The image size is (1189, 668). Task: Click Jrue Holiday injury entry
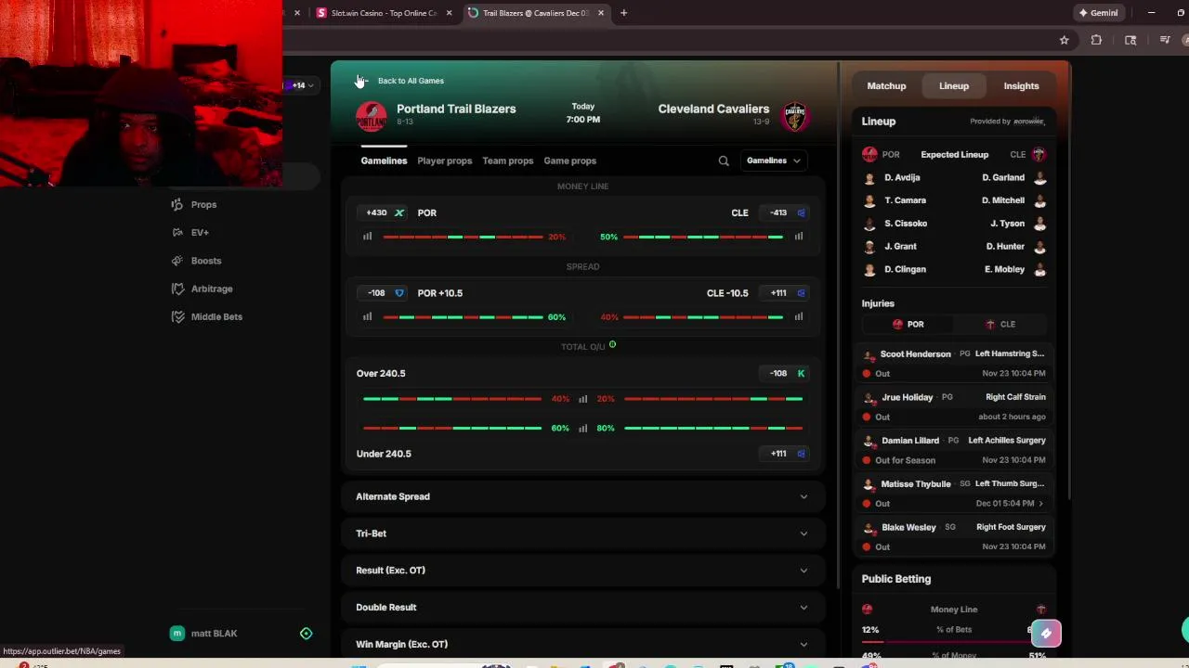click(x=954, y=406)
